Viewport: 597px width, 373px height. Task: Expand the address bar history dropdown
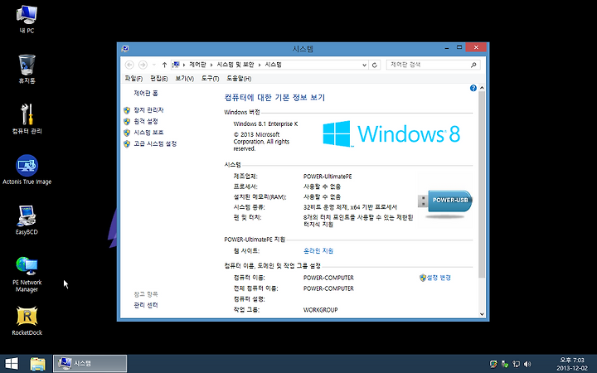[x=364, y=65]
